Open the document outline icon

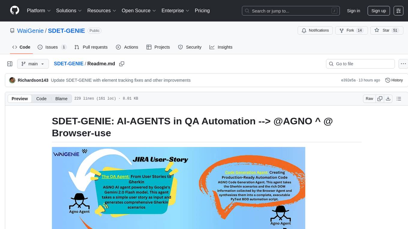[x=399, y=99]
